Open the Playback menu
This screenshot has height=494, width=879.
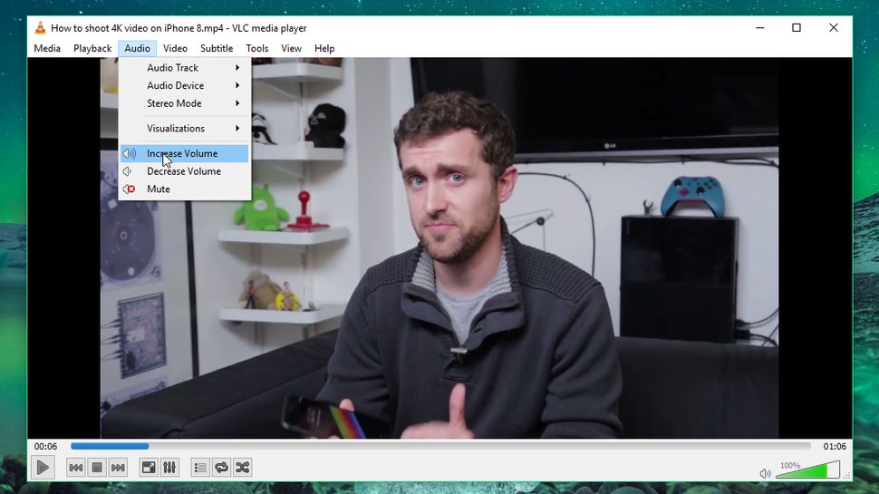92,48
